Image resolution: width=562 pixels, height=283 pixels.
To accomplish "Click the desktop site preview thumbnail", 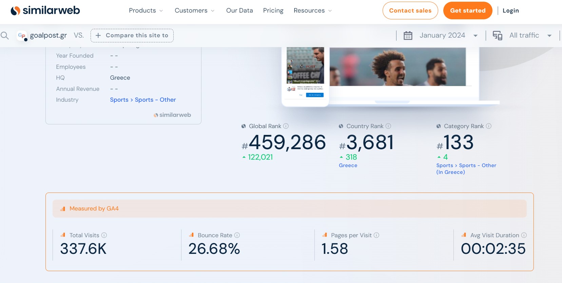I will 398,67.
